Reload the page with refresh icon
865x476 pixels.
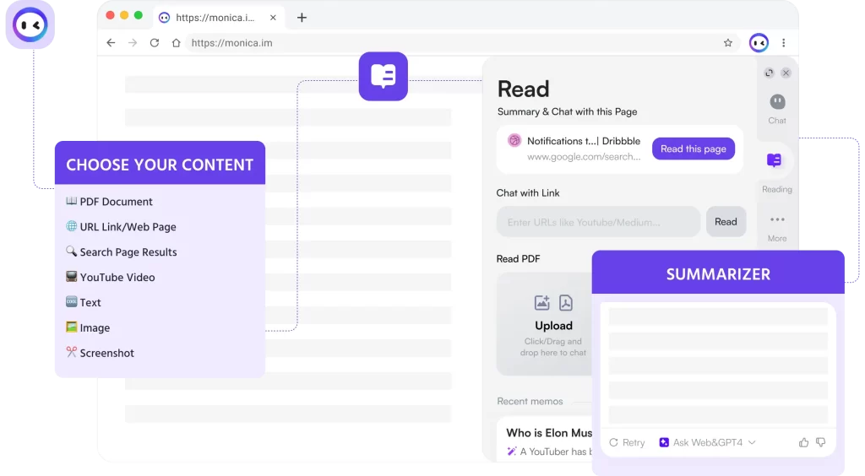tap(155, 43)
